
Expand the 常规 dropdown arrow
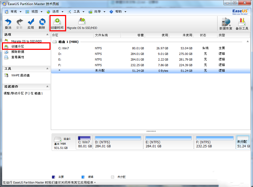20,12
